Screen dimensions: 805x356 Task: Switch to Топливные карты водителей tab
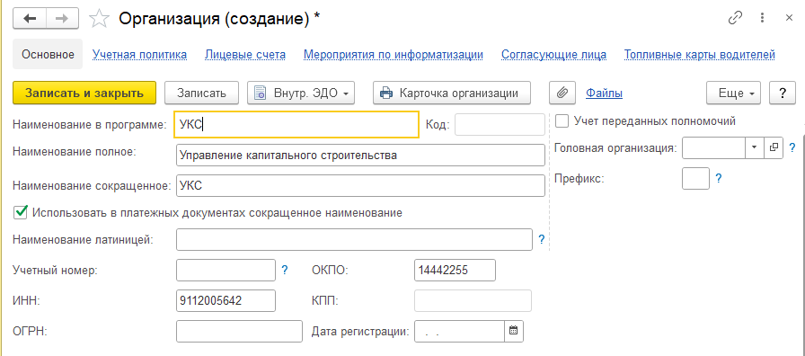coord(700,54)
